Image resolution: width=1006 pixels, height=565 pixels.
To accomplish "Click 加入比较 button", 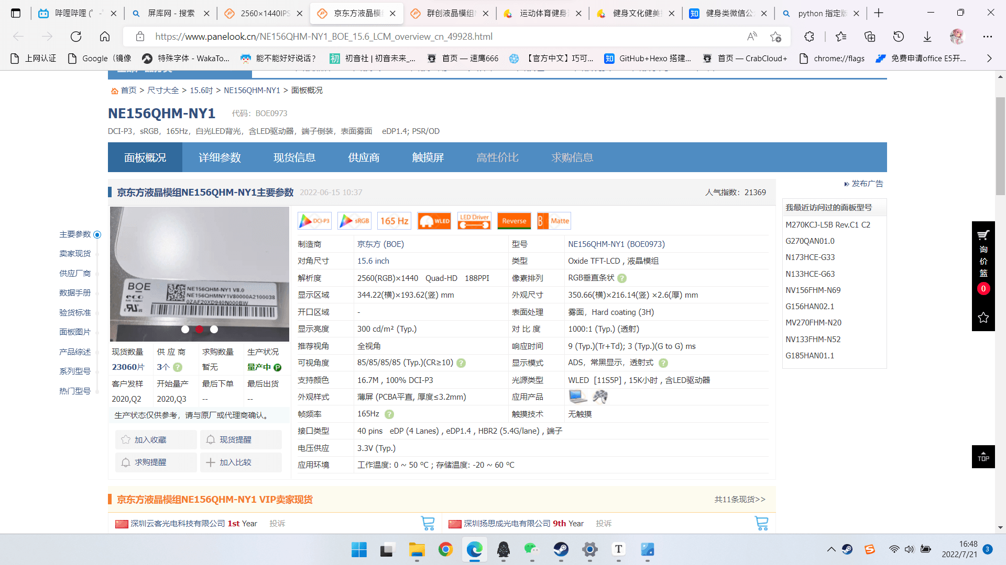I will 241,462.
